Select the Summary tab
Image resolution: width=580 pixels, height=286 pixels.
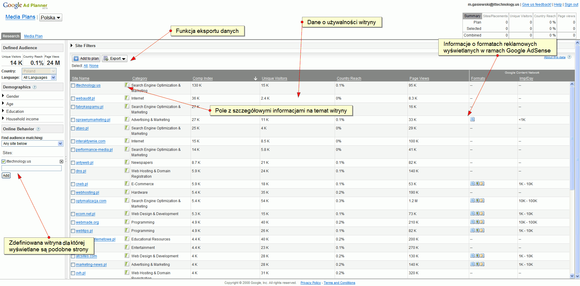pyautogui.click(x=472, y=16)
